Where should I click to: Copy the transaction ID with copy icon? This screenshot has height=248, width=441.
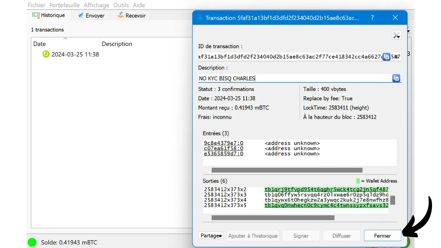386,57
